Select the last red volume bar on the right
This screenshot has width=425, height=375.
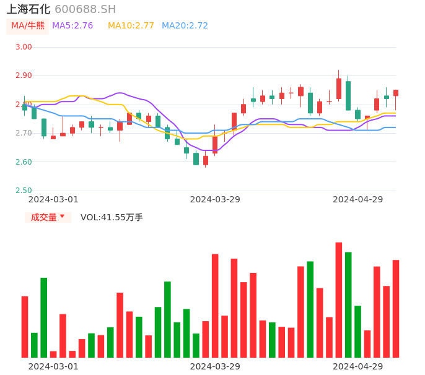396,309
